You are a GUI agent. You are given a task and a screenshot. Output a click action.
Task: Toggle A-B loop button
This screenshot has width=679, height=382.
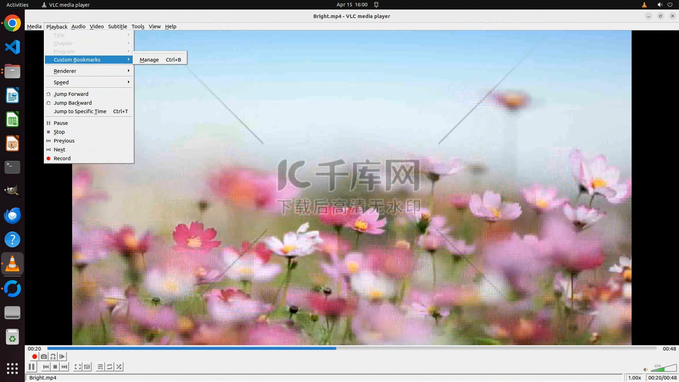pyautogui.click(x=53, y=357)
